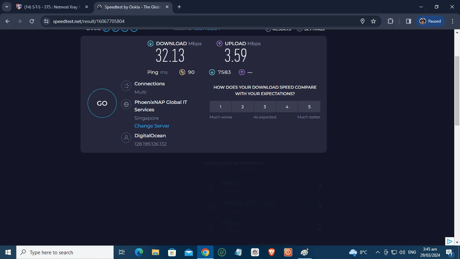The width and height of the screenshot is (460, 259).
Task: Open the Paint app from the taskbar
Action: tap(304, 252)
